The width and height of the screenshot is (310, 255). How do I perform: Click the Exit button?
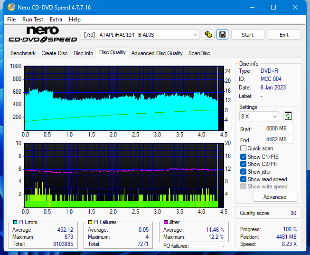284,35
